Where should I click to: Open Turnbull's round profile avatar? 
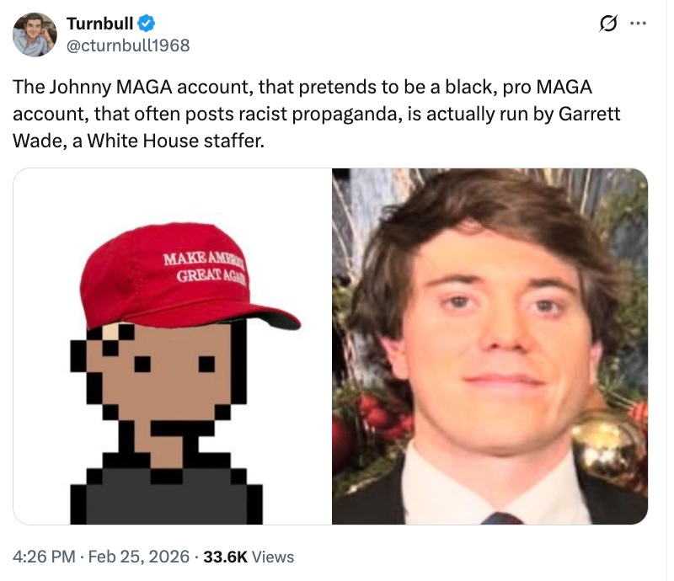(x=35, y=35)
